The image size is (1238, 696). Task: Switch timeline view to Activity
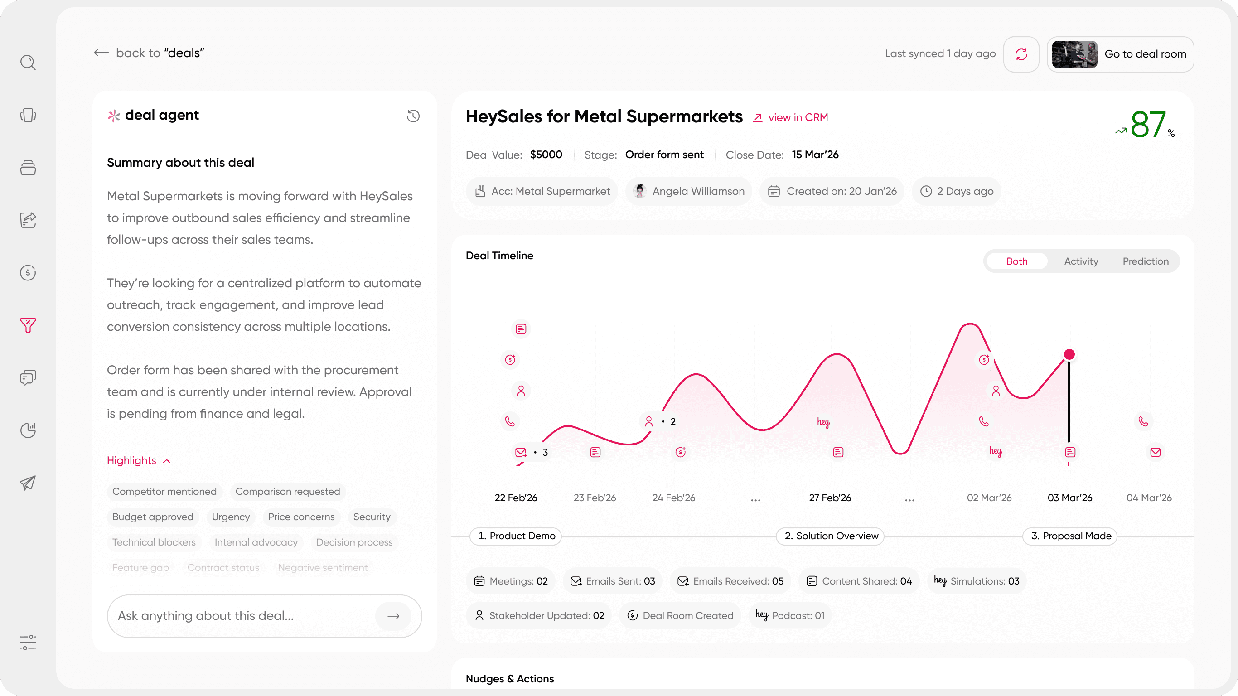coord(1081,261)
